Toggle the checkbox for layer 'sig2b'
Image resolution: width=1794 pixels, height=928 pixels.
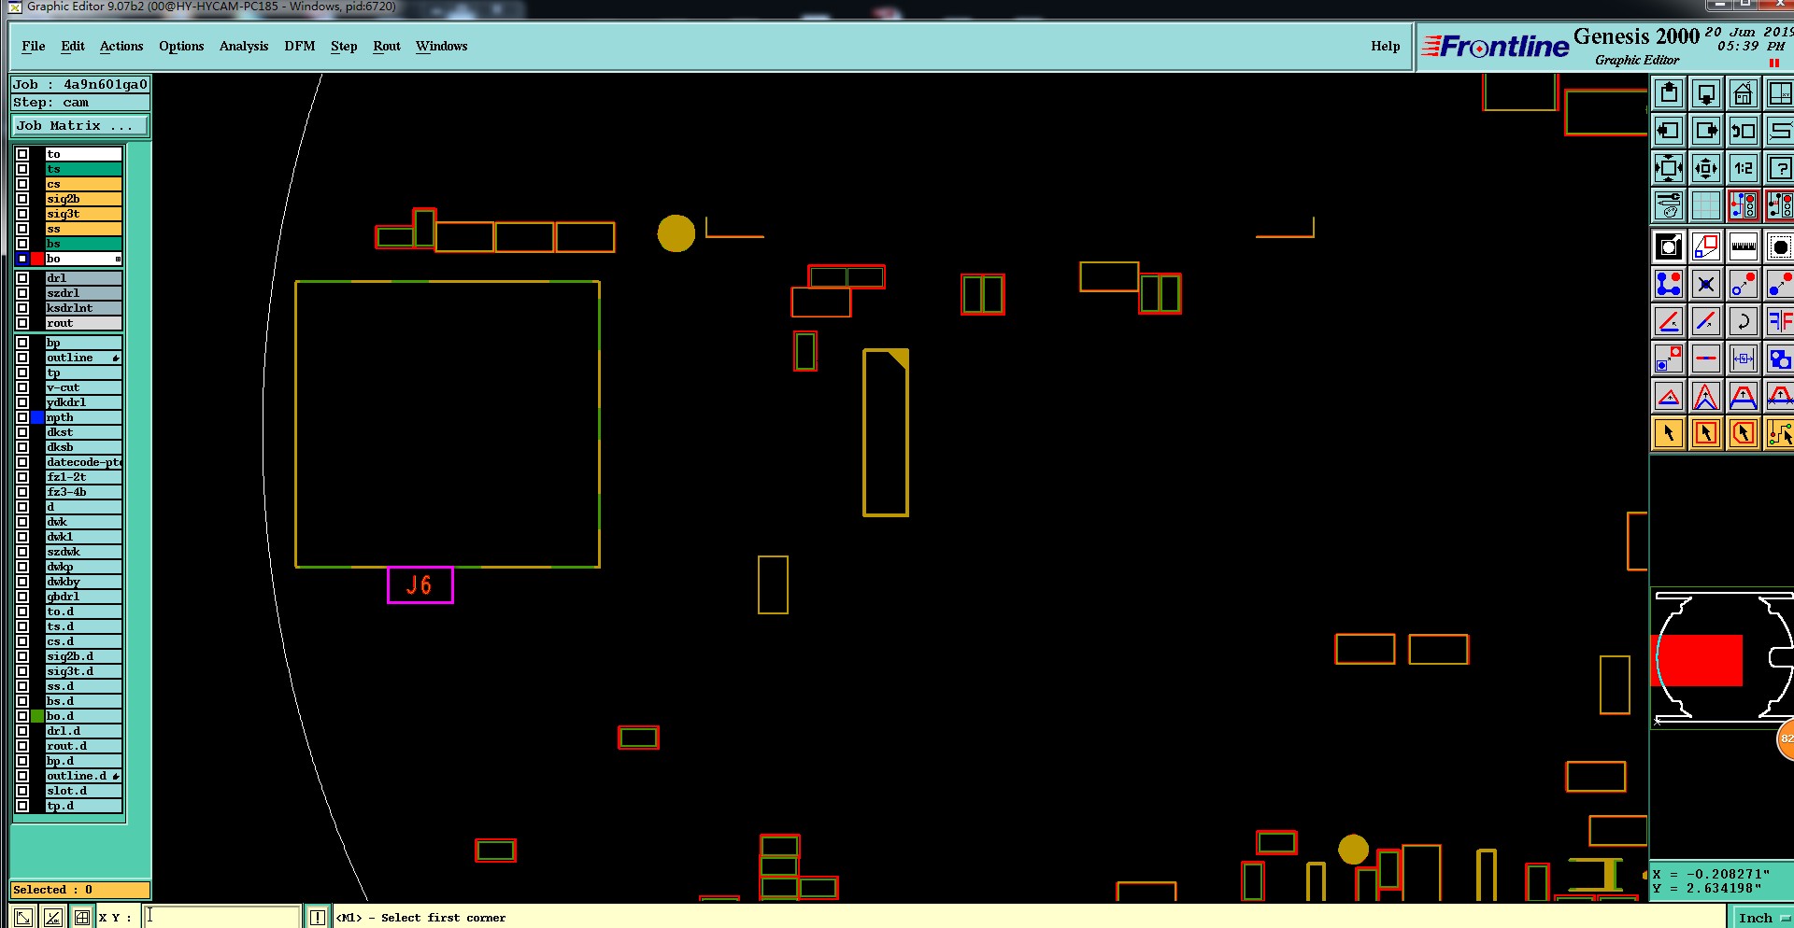(22, 199)
